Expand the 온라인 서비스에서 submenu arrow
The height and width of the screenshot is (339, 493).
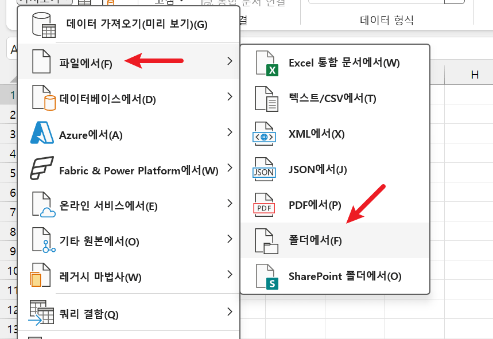click(230, 203)
